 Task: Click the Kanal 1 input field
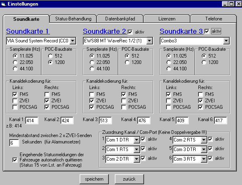[x=32, y=120]
